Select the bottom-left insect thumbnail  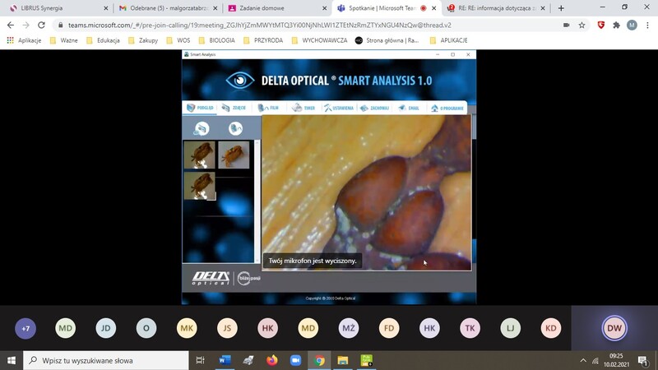tap(199, 185)
